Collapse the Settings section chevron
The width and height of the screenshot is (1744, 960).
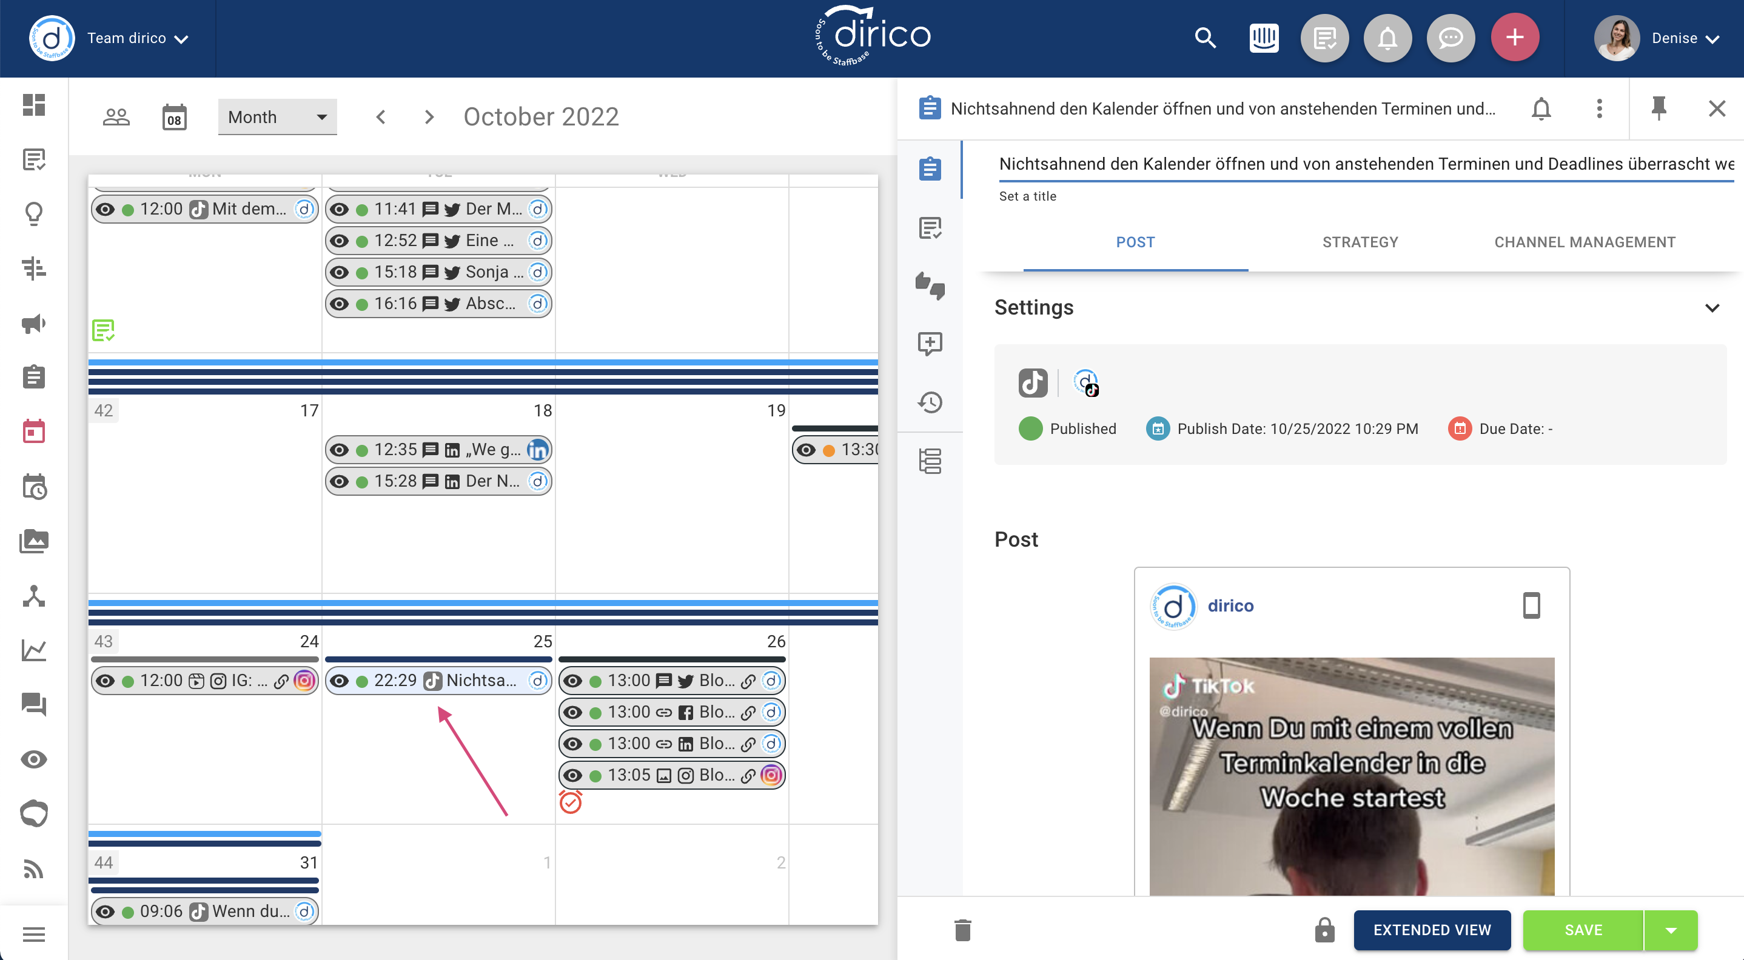pyautogui.click(x=1711, y=308)
